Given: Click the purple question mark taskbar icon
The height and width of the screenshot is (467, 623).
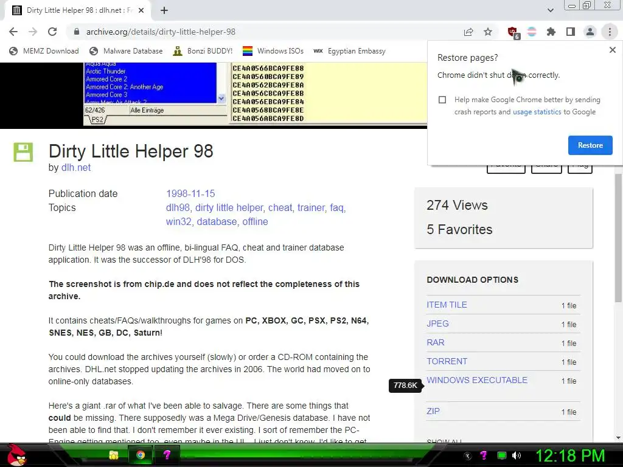Looking at the screenshot, I should [167, 455].
